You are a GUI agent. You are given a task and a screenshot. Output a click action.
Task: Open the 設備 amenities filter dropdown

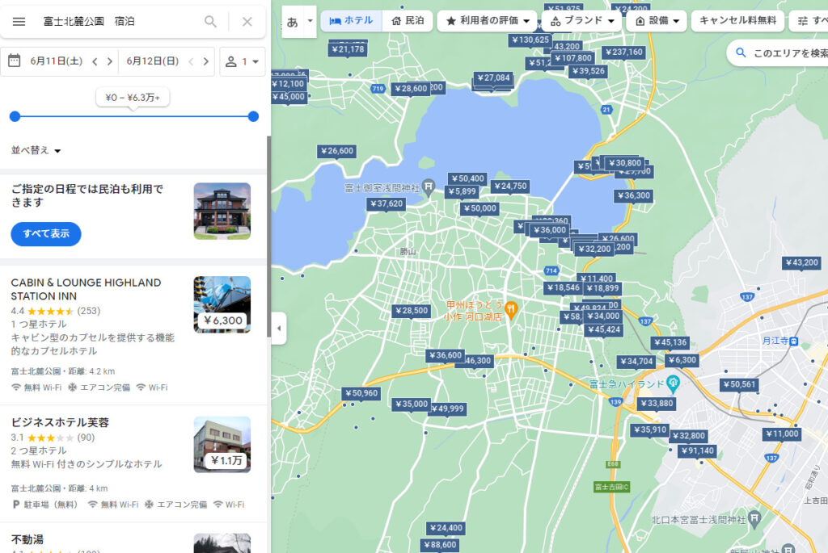coord(657,20)
